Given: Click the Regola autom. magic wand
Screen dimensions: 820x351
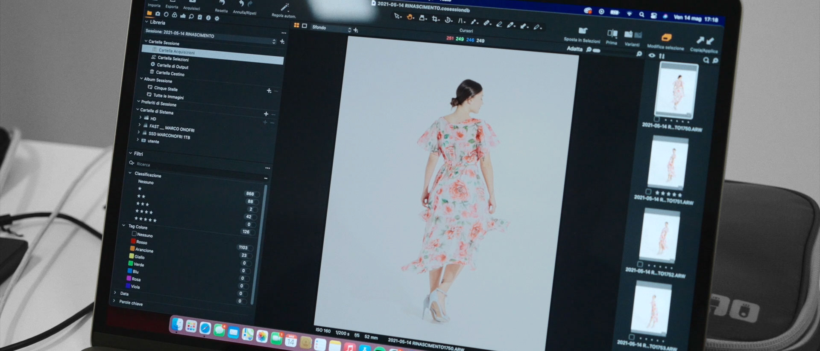Looking at the screenshot, I should click(x=285, y=7).
